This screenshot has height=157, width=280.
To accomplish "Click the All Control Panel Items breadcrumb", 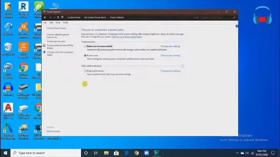I will click(x=95, y=17).
